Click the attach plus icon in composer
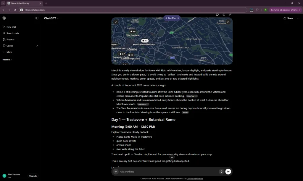Screen dimensions: 303x181 click(x=116, y=172)
